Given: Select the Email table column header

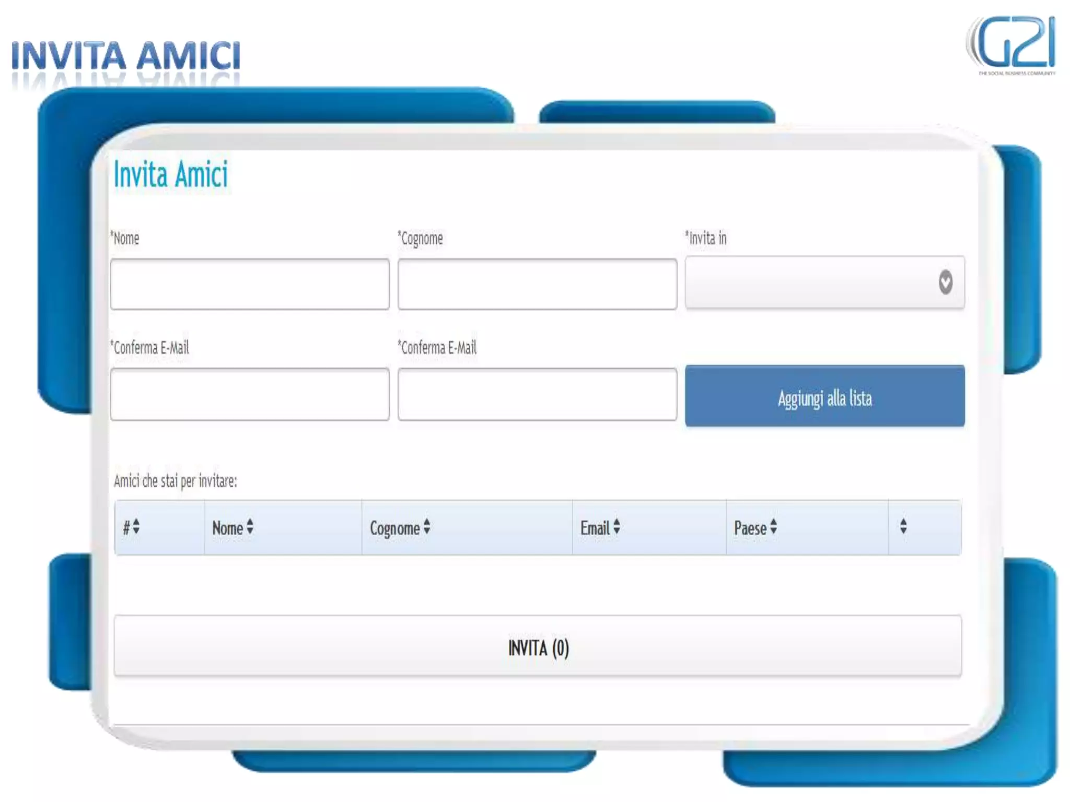Looking at the screenshot, I should 595,528.
